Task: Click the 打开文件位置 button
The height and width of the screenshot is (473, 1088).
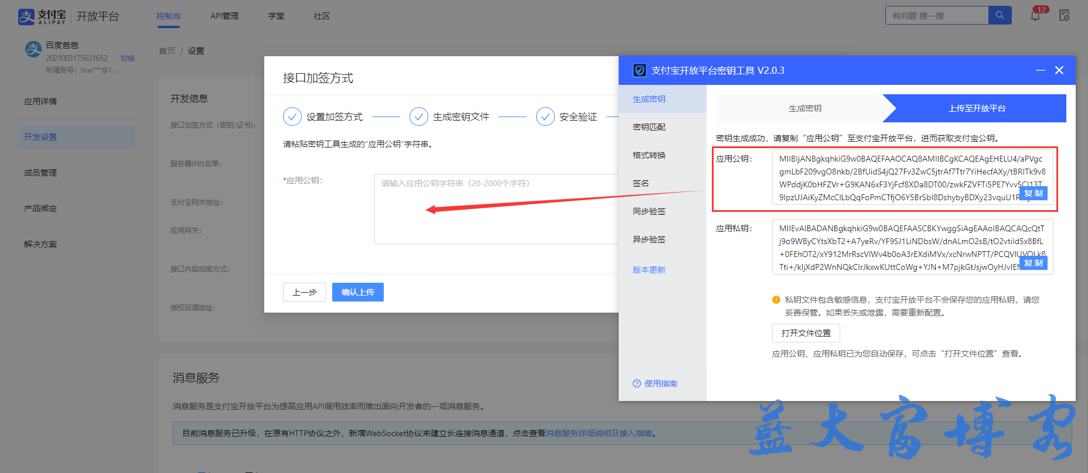Action: click(x=806, y=333)
